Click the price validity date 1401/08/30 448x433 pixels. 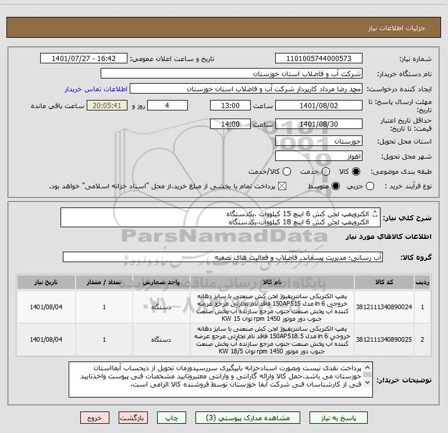(319, 124)
